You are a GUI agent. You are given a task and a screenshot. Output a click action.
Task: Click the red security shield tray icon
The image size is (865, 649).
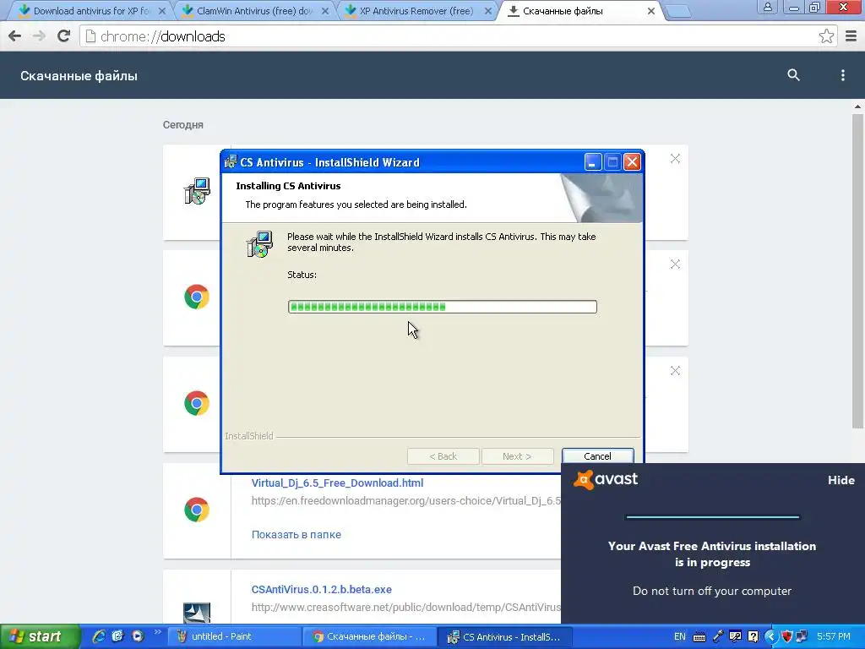tap(786, 636)
